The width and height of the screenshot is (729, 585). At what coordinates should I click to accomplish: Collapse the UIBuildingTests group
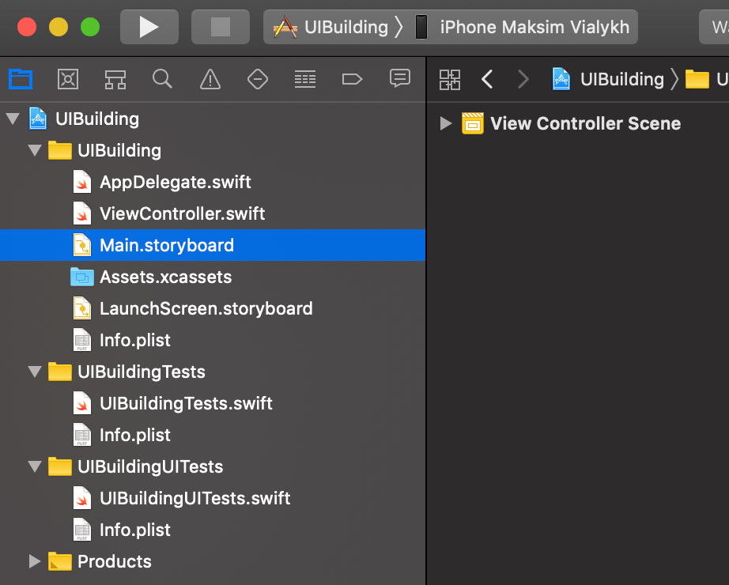(x=35, y=372)
